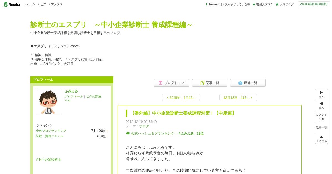Click コメントする side button
The width and height of the screenshot is (332, 174).
pyautogui.click(x=321, y=117)
